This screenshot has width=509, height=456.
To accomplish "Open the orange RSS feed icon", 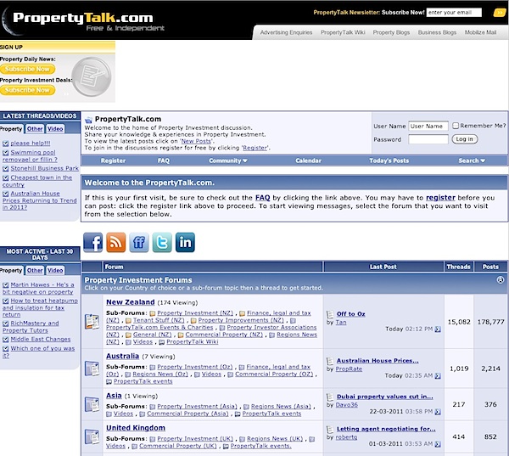I will point(116,242).
